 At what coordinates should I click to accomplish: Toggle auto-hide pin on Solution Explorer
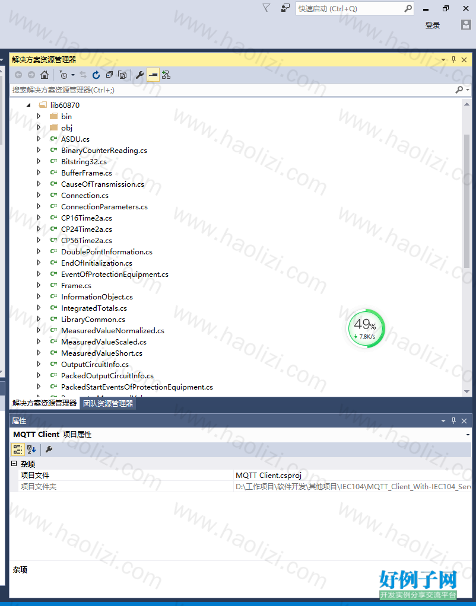pyautogui.click(x=453, y=59)
